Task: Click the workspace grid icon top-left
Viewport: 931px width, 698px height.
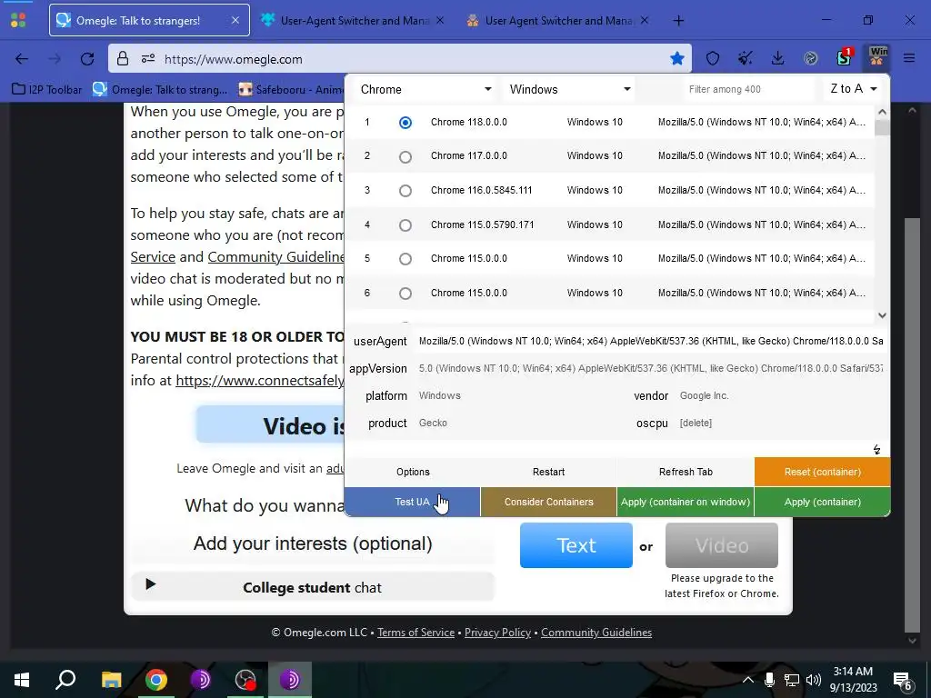Action: click(18, 20)
